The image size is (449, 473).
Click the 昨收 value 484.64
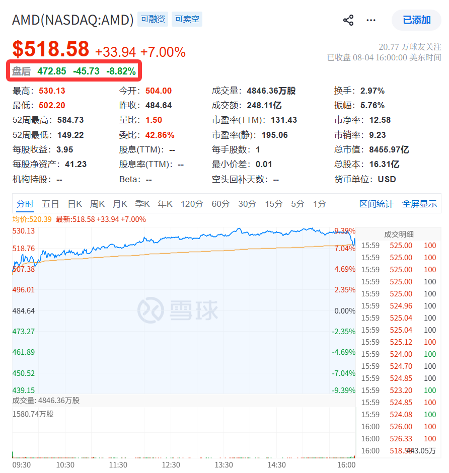point(159,105)
